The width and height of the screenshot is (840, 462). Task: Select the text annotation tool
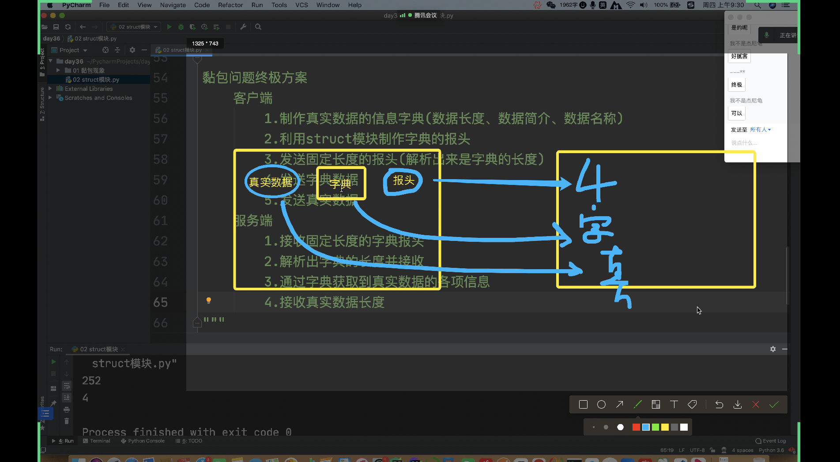tap(674, 405)
